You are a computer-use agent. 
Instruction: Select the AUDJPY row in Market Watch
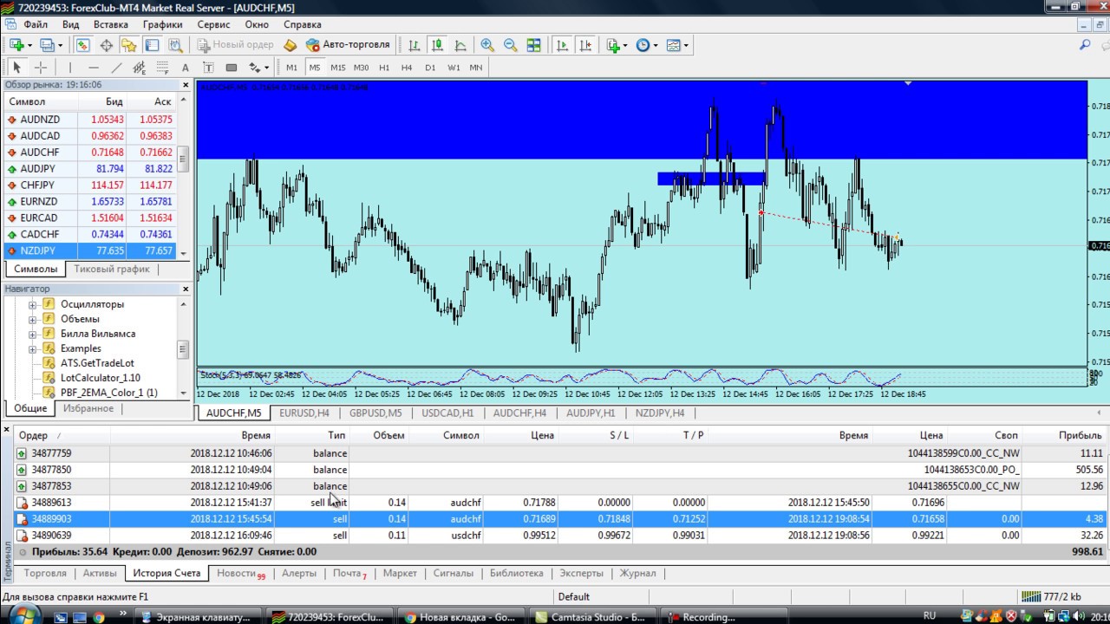point(90,169)
